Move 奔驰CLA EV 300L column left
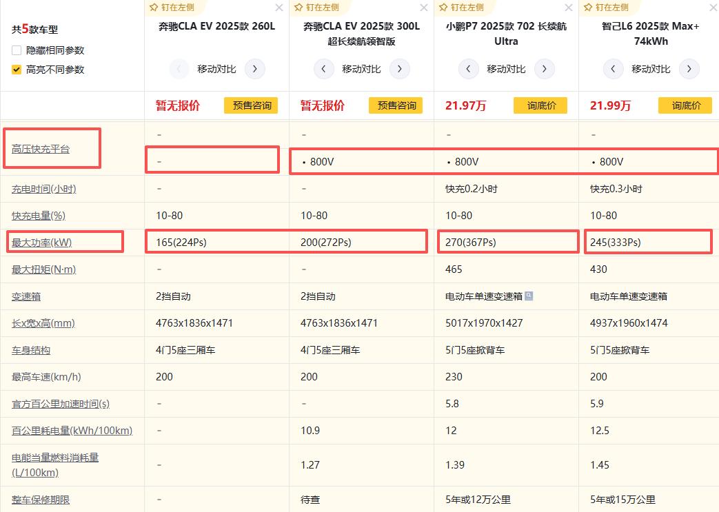Image resolution: width=719 pixels, height=512 pixels. click(324, 69)
